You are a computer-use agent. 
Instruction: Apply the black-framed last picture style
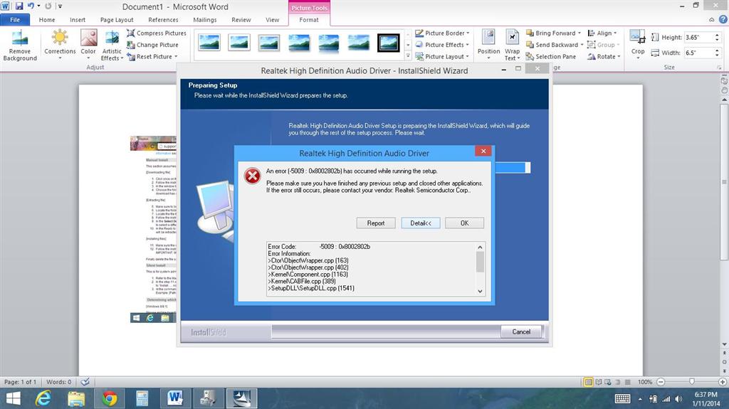(x=388, y=43)
